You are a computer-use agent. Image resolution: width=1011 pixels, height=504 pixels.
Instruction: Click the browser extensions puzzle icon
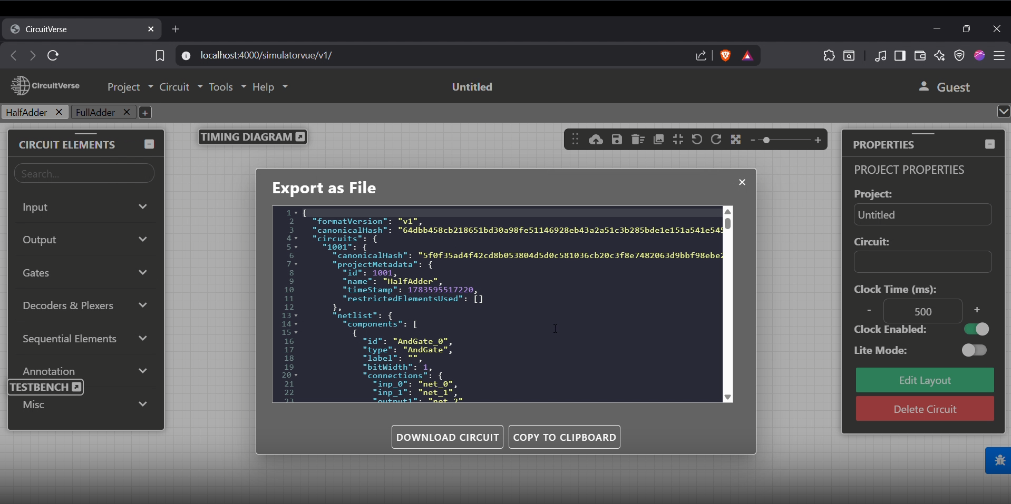[x=829, y=56]
